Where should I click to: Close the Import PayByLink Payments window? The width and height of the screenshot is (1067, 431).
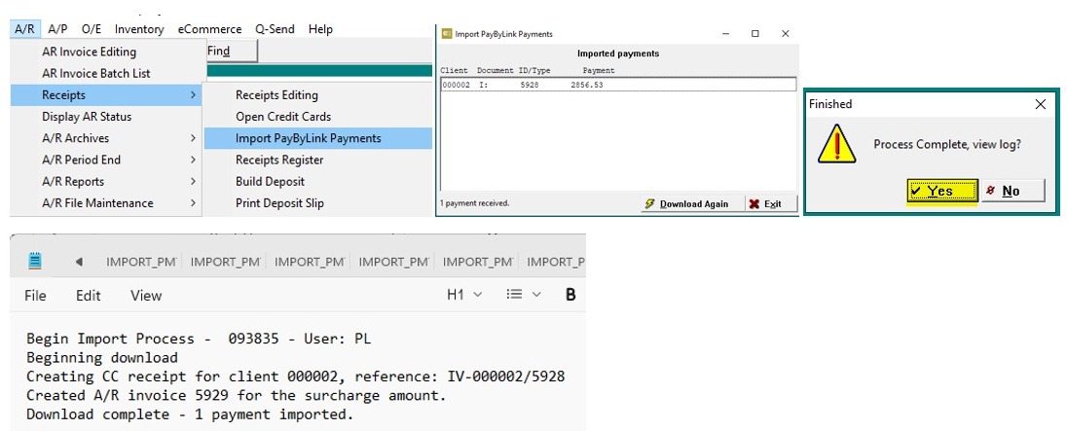pos(785,33)
